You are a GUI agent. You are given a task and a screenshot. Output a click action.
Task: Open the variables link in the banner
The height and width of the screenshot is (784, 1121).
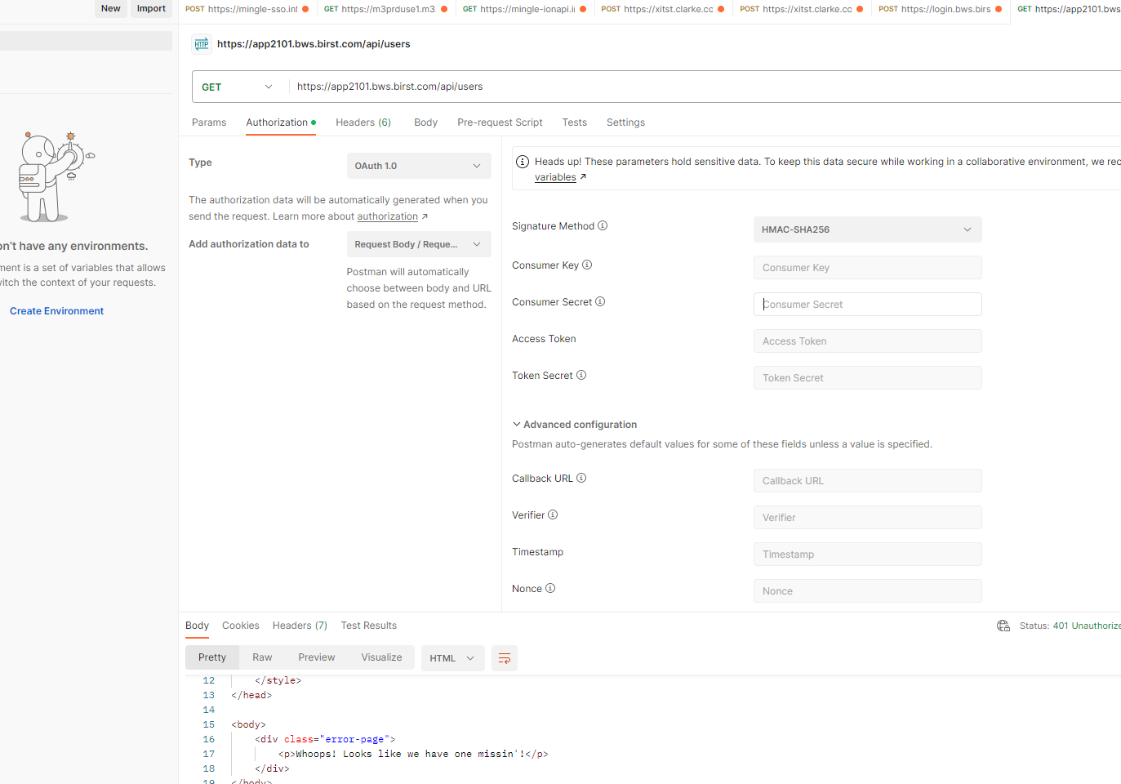coord(555,177)
